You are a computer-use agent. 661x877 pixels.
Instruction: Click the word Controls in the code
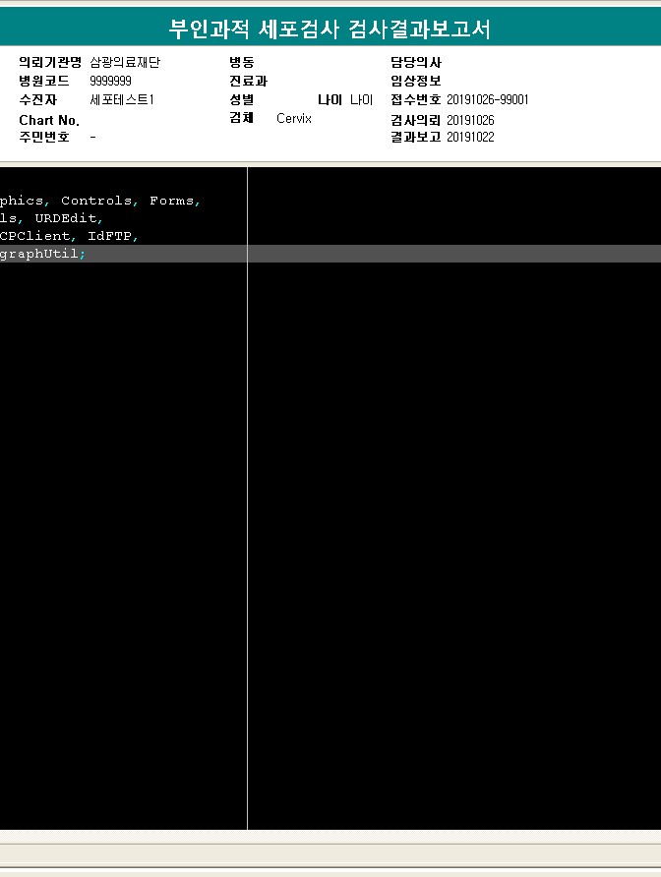pyautogui.click(x=96, y=201)
